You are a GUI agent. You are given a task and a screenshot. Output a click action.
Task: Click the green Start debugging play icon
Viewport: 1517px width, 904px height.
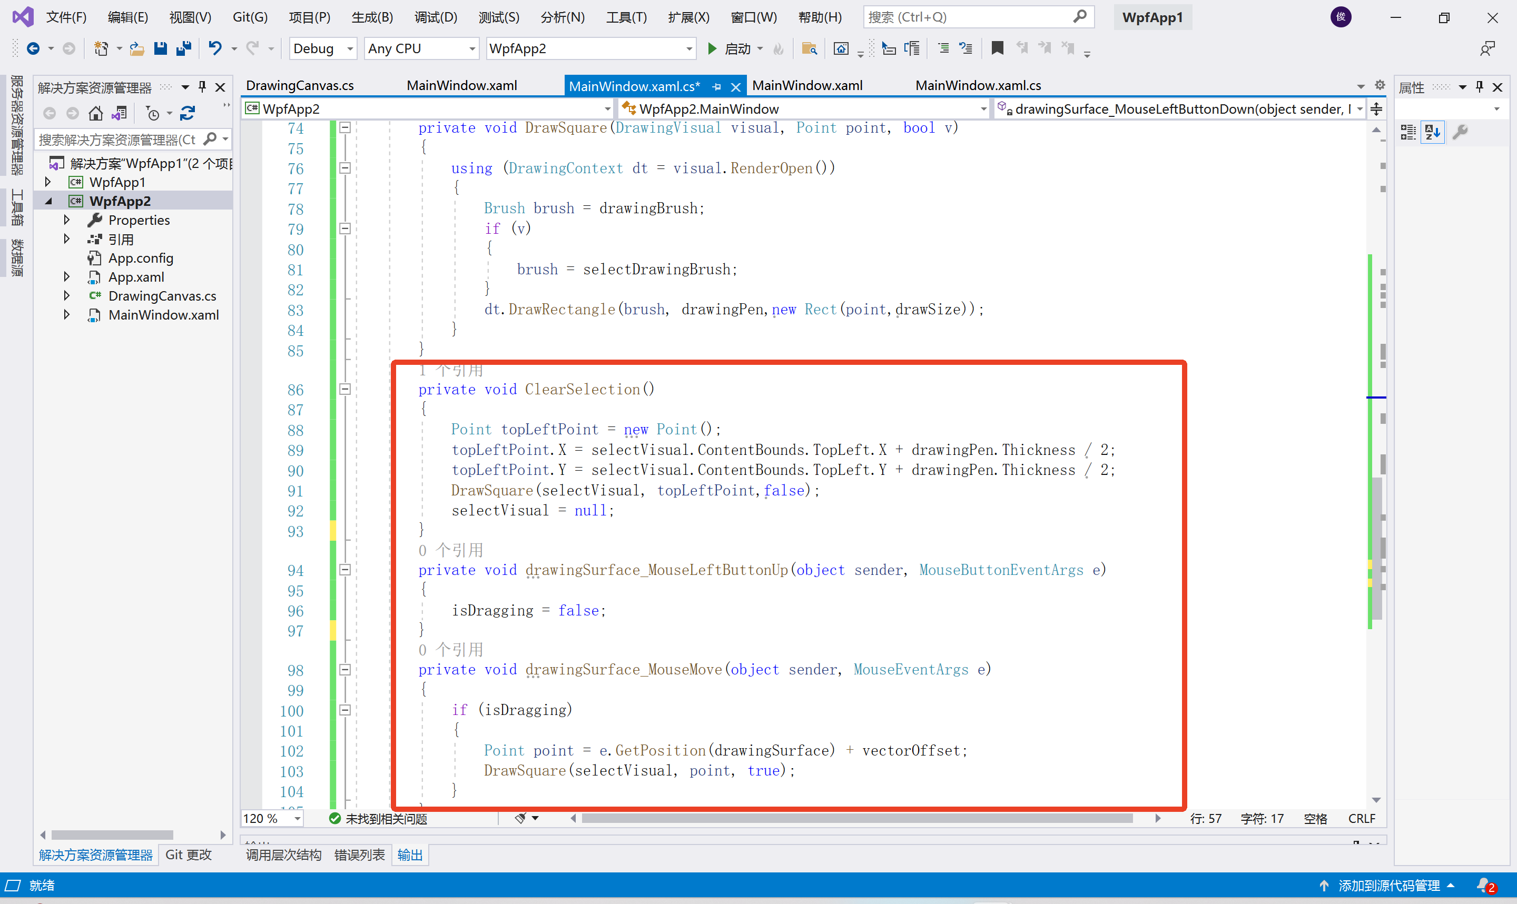click(x=711, y=48)
